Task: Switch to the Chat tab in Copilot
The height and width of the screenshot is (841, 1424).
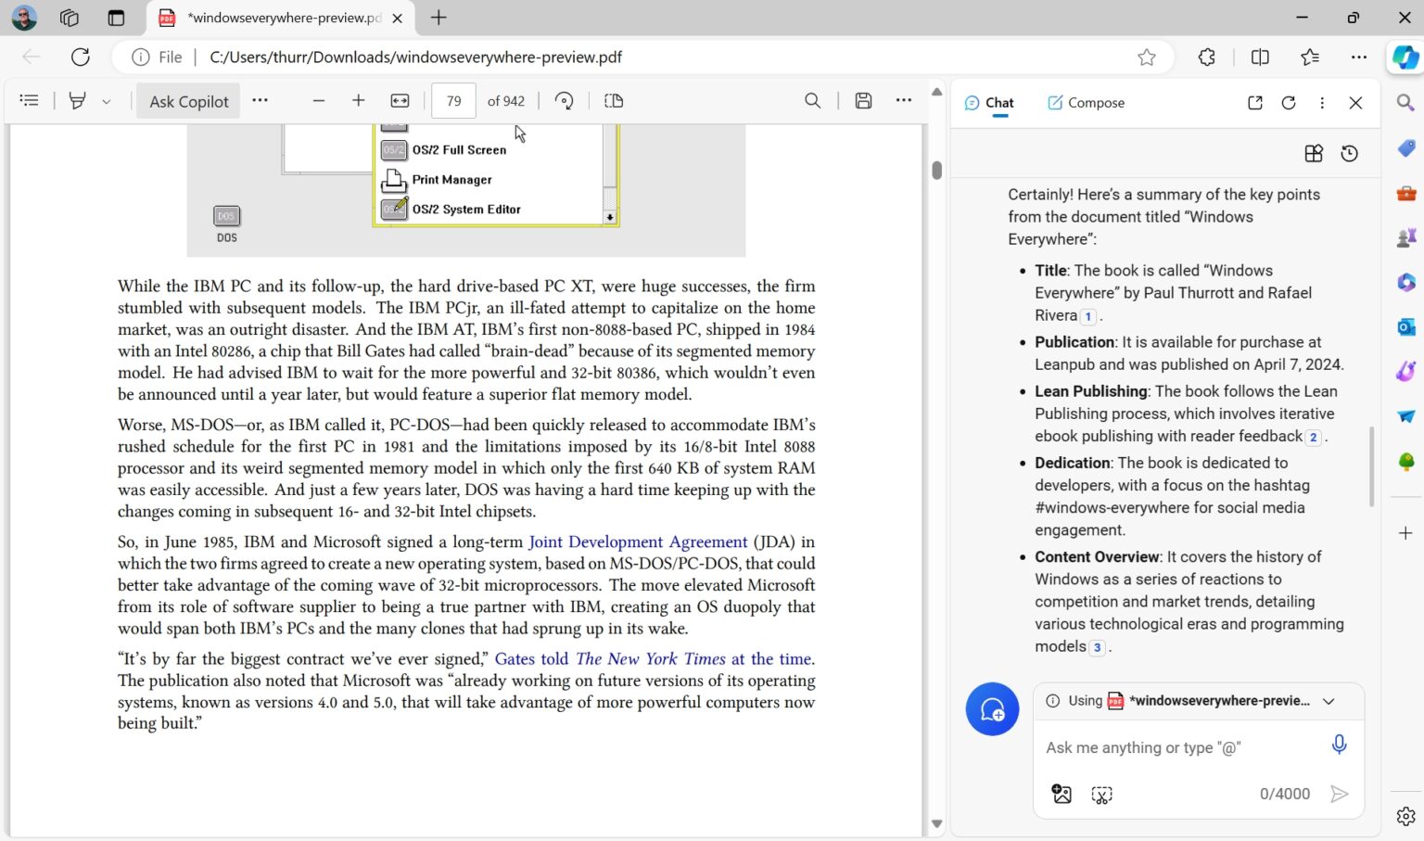Action: [x=989, y=103]
